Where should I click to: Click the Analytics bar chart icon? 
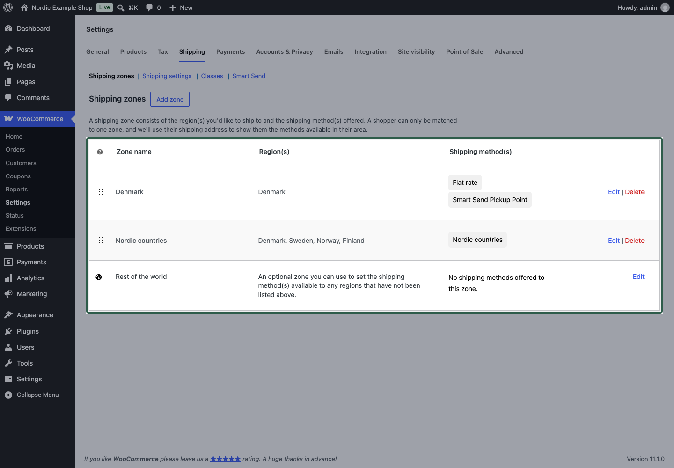[x=8, y=278]
